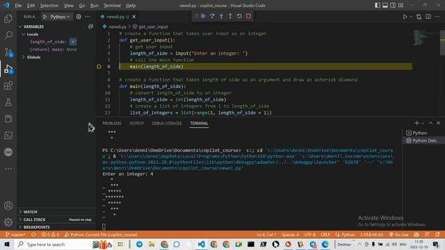Open Customize Layout button
The width and height of the screenshot is (445, 250).
(400, 6)
